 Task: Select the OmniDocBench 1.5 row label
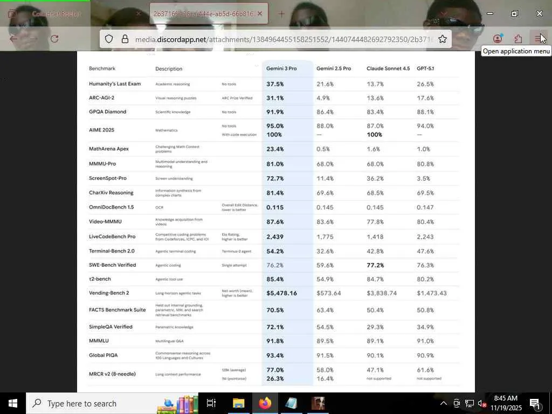pos(111,207)
